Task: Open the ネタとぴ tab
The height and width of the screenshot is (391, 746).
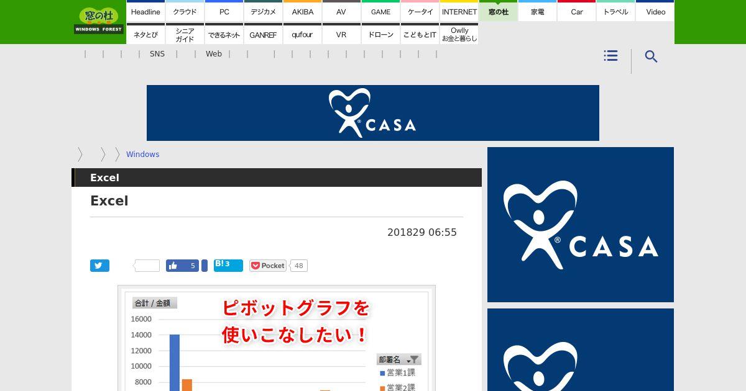Action: point(145,34)
